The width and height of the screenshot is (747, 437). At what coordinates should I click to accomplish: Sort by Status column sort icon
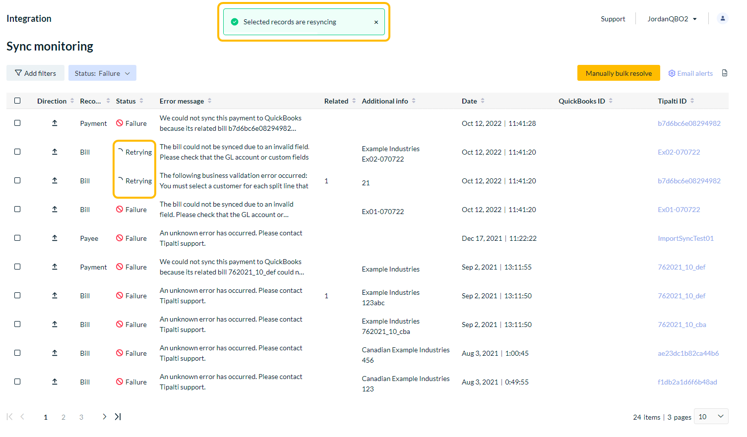[x=141, y=101]
